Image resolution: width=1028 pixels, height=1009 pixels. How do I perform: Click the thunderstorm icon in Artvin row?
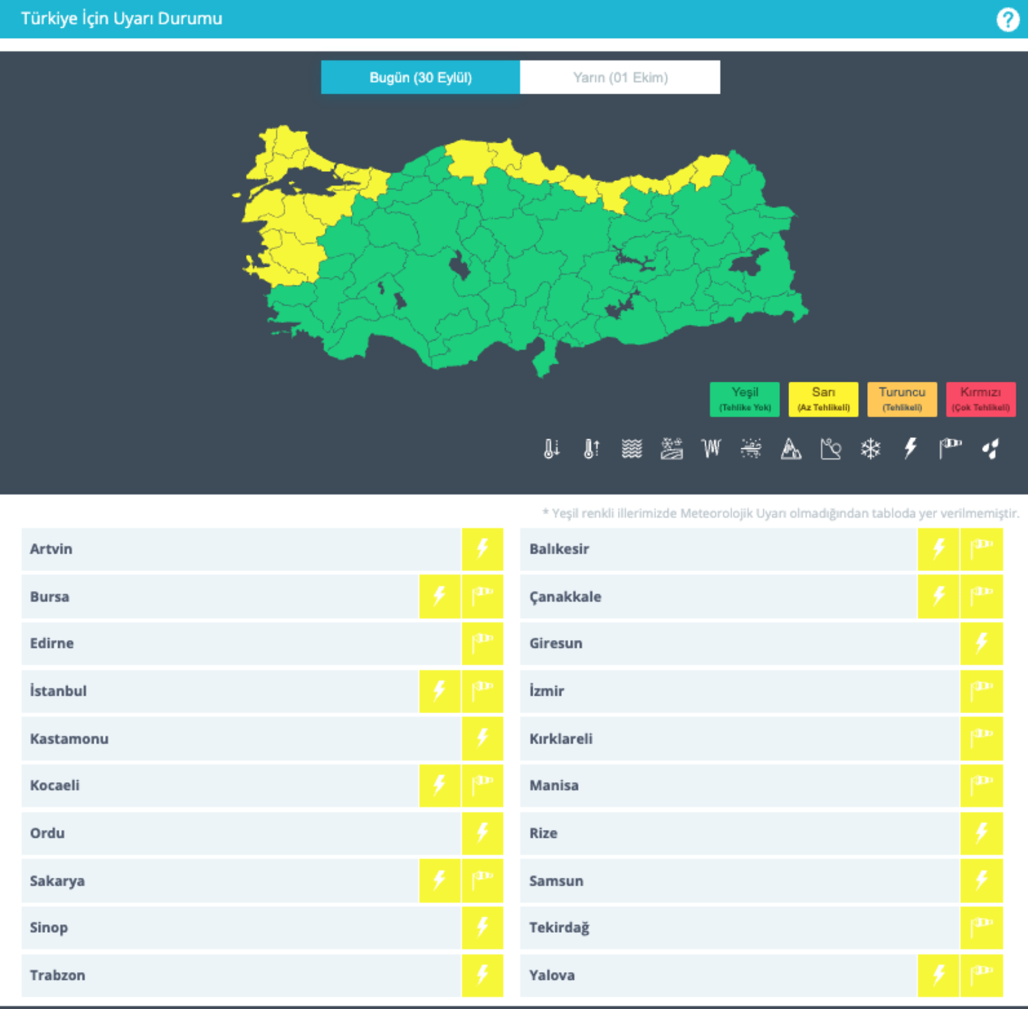(x=483, y=549)
